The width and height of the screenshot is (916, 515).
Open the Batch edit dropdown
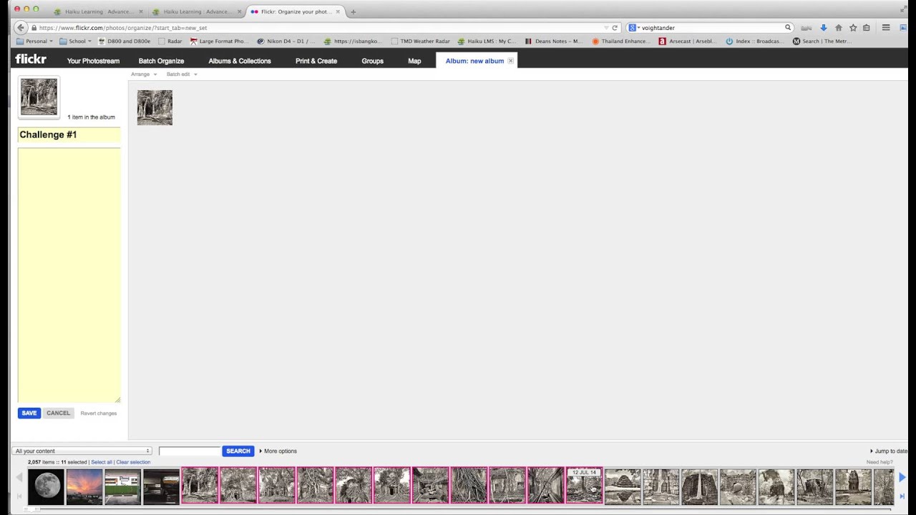tap(182, 74)
